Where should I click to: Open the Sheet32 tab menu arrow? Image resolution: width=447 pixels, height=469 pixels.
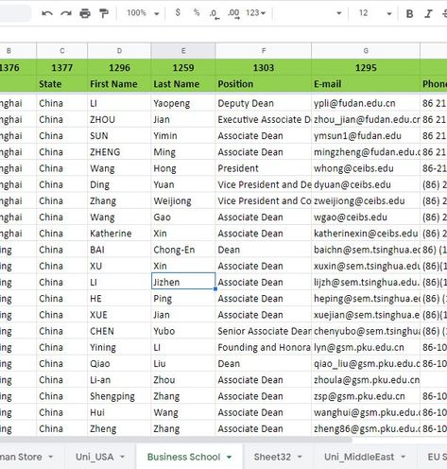click(x=300, y=457)
